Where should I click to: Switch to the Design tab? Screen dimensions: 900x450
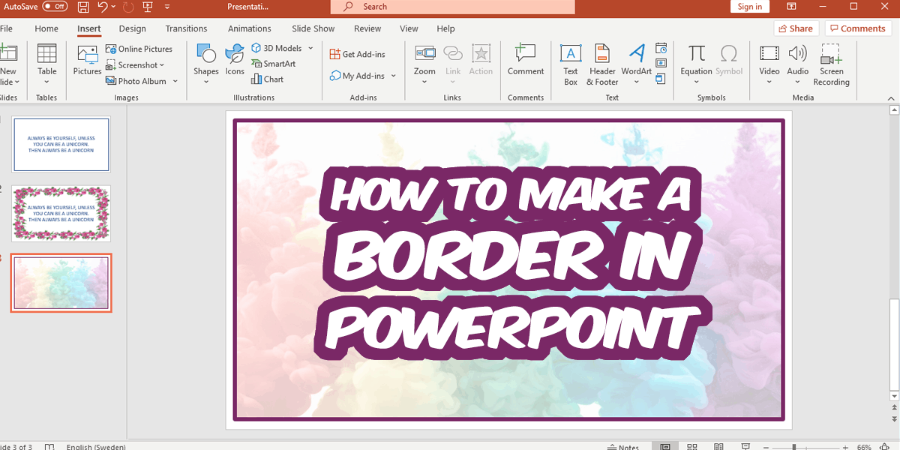[x=132, y=28]
